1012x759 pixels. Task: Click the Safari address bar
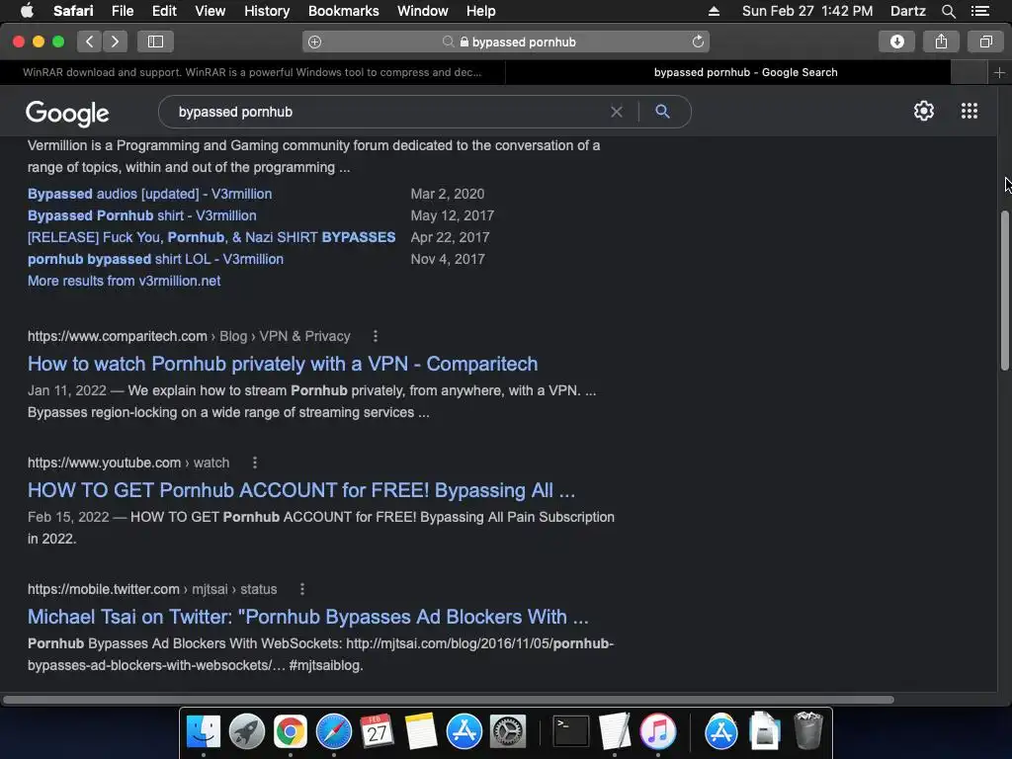tap(505, 42)
